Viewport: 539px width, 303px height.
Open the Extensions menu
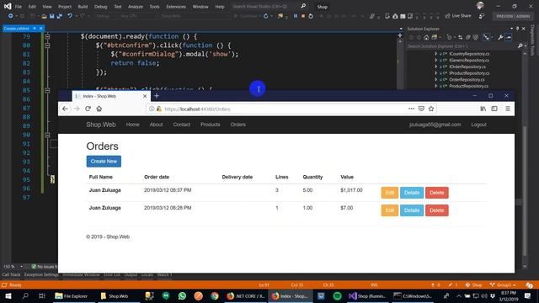176,7
